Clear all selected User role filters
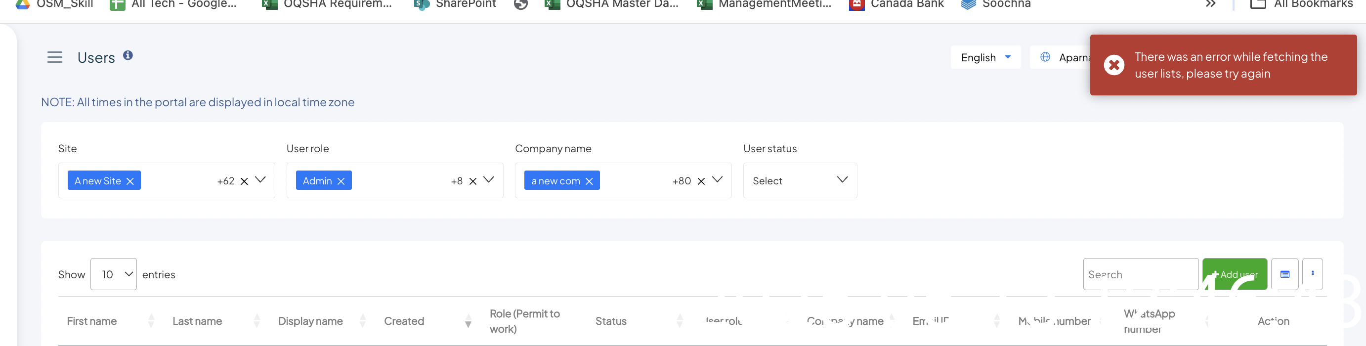The image size is (1366, 346). [x=473, y=181]
